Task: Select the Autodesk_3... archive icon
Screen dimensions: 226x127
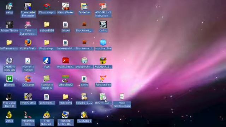Action: click(x=103, y=61)
